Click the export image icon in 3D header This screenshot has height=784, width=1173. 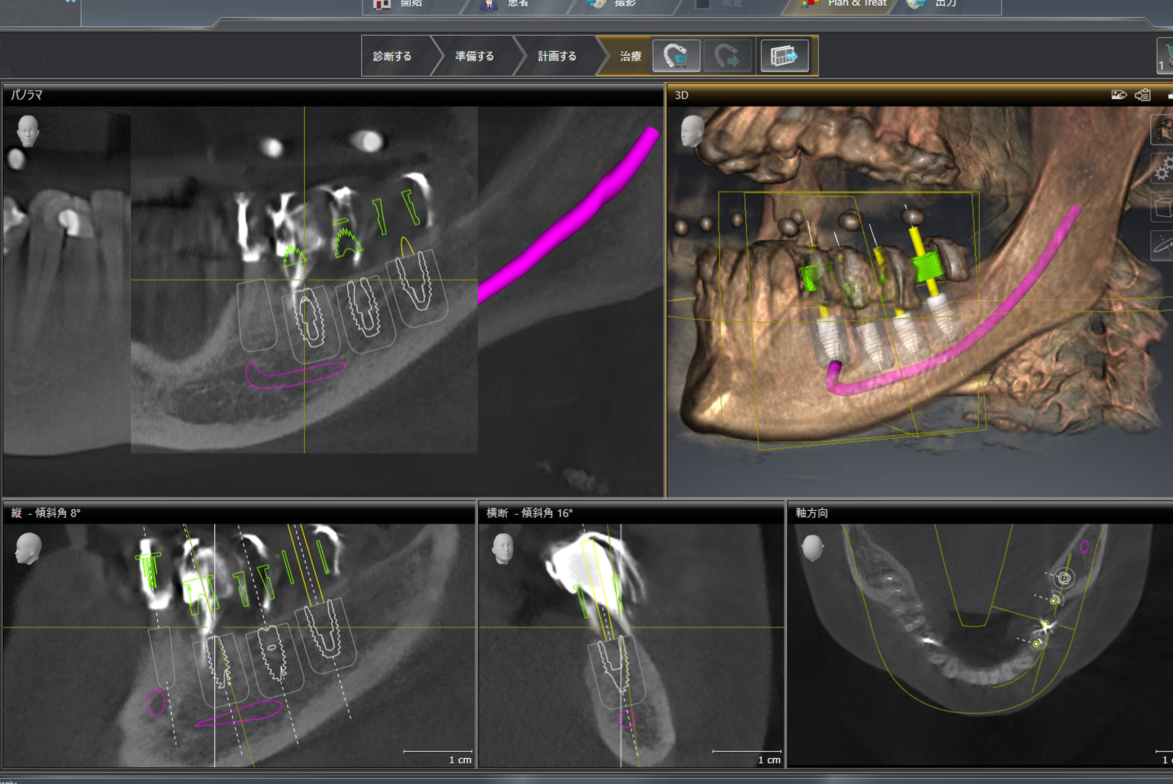point(1119,95)
